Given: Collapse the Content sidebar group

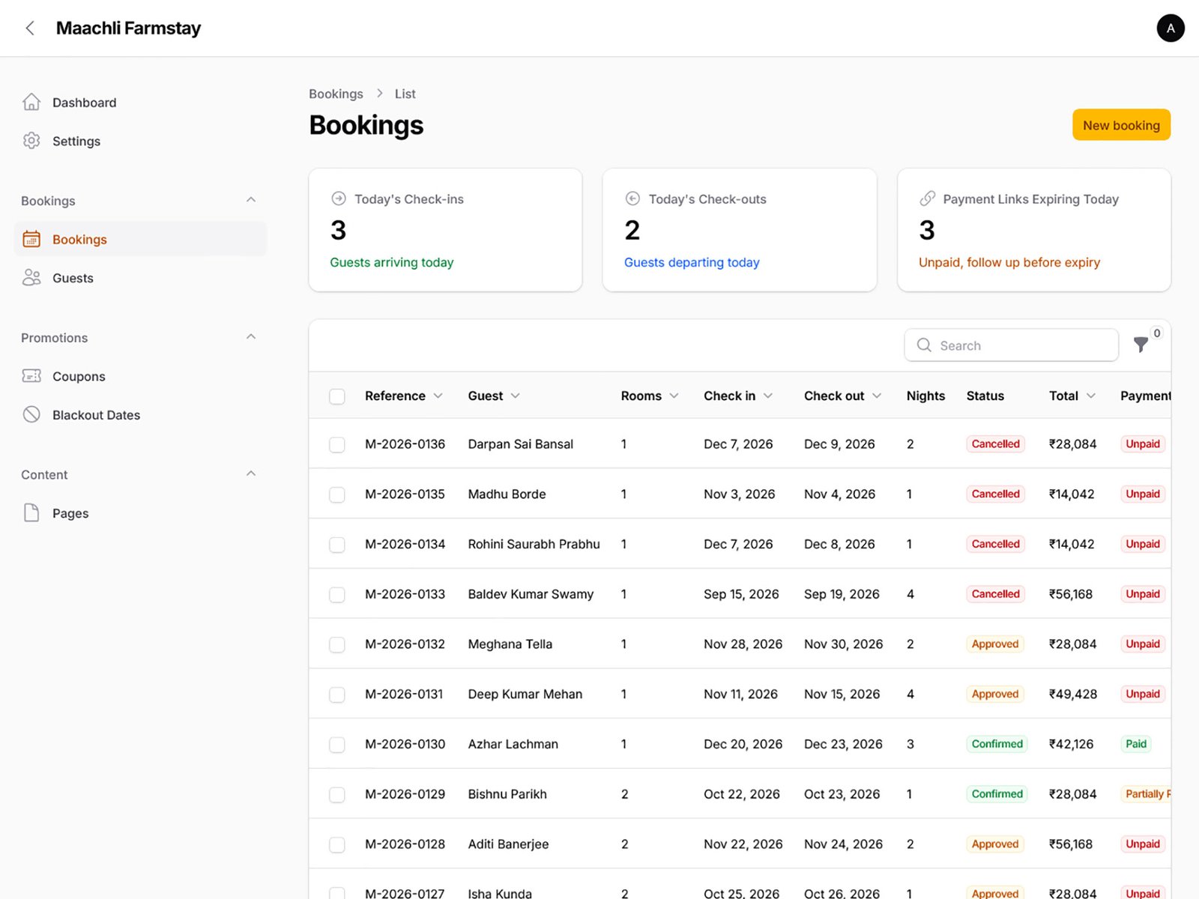Looking at the screenshot, I should 251,473.
